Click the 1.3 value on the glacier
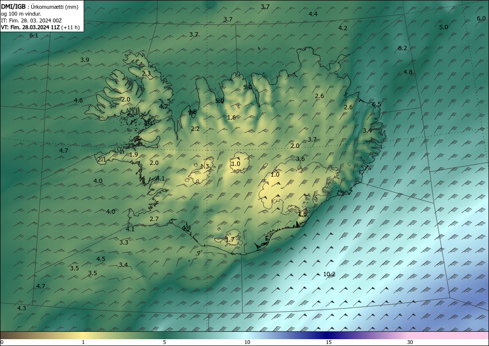The height and width of the screenshot is (346, 489). point(204,166)
